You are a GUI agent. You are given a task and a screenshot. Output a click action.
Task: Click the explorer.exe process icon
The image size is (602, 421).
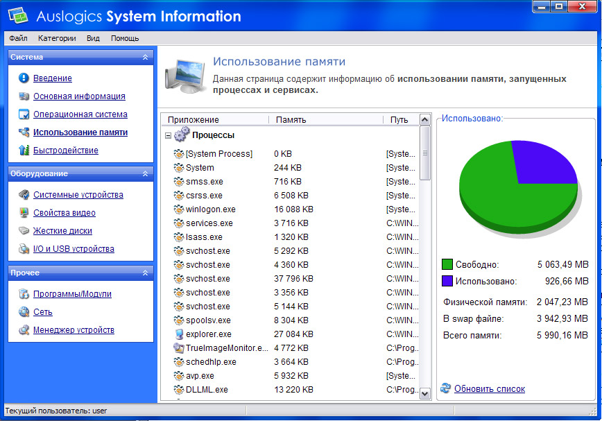point(178,334)
